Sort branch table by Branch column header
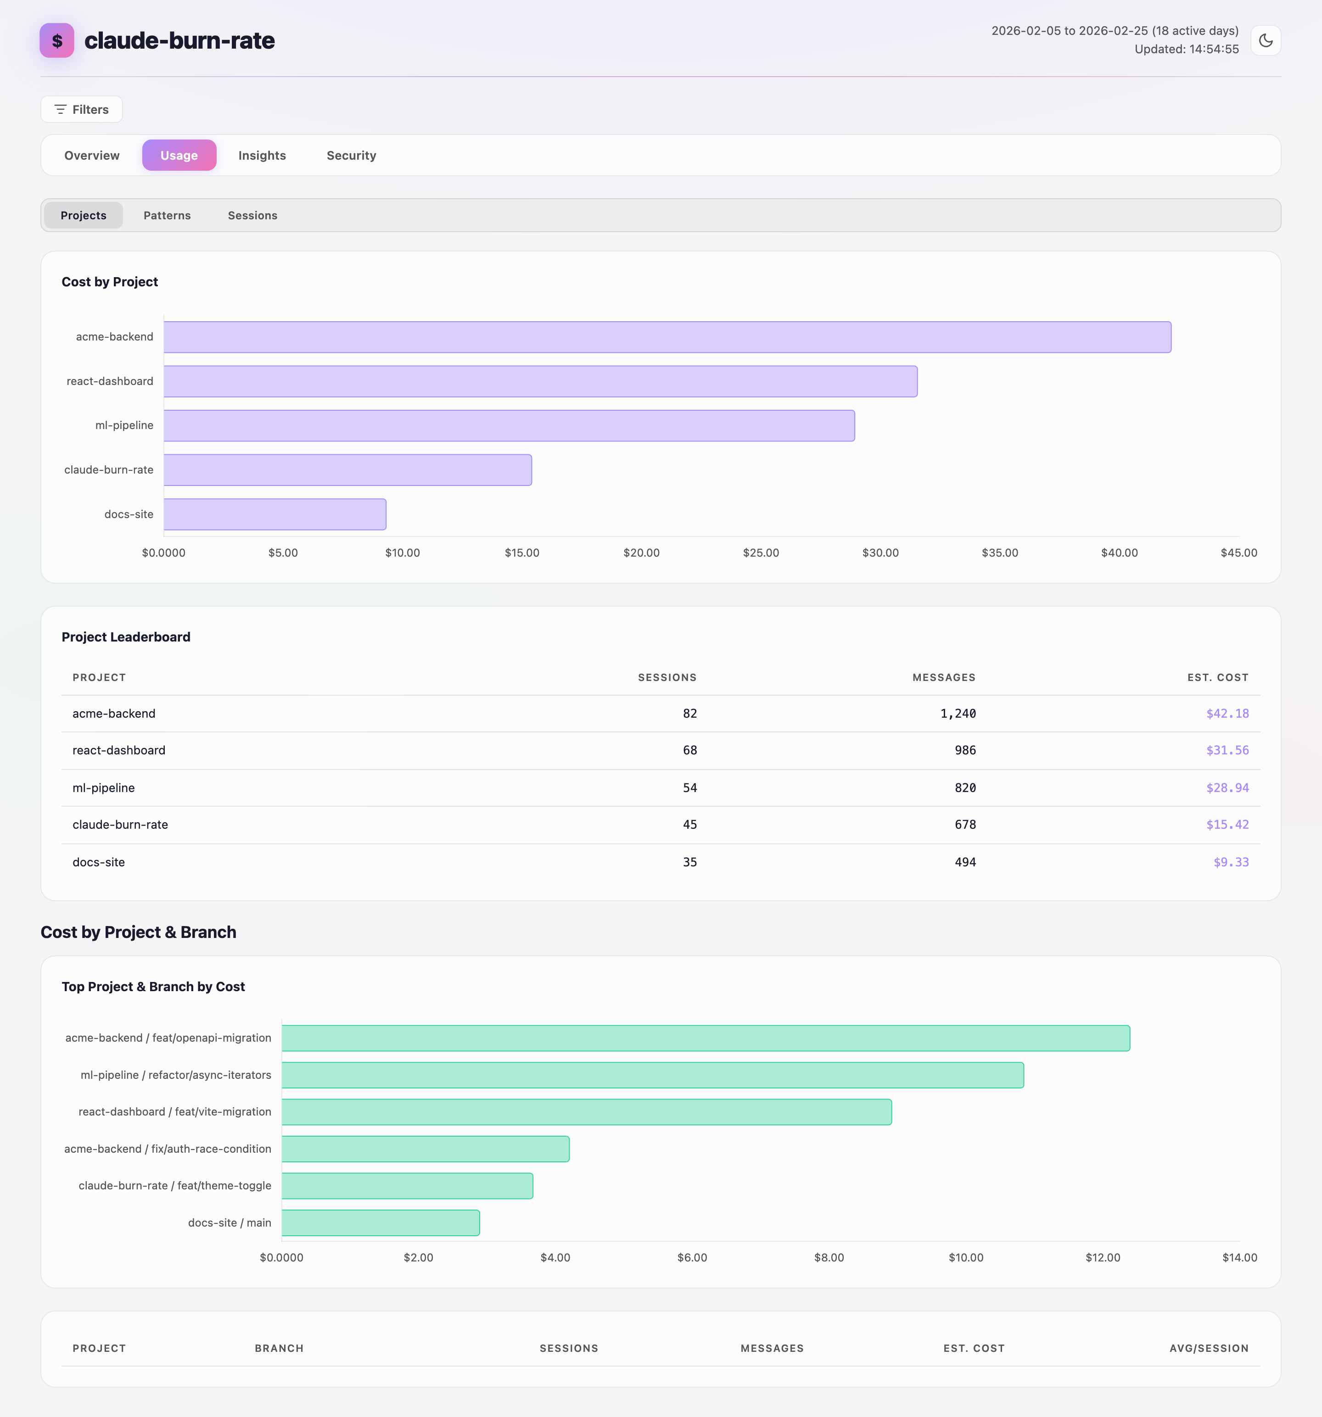The width and height of the screenshot is (1322, 1417). pos(279,1348)
